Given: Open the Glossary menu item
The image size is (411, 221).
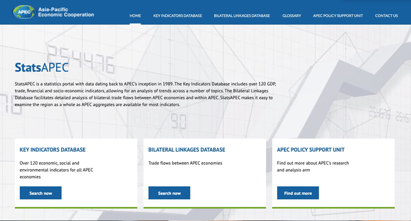Looking at the screenshot, I should [292, 16].
